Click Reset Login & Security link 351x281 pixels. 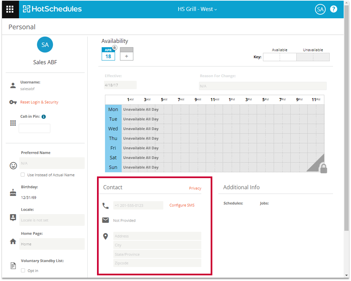pyautogui.click(x=39, y=102)
